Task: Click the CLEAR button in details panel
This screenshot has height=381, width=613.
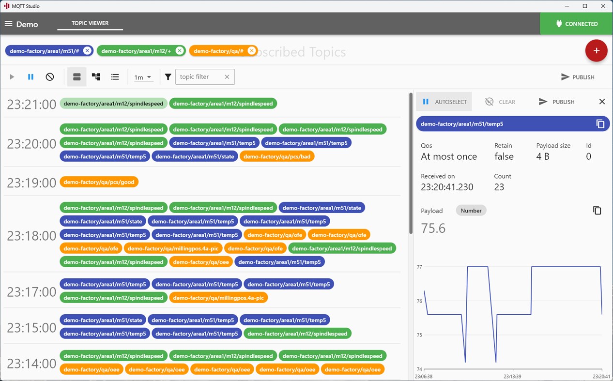Action: point(500,102)
